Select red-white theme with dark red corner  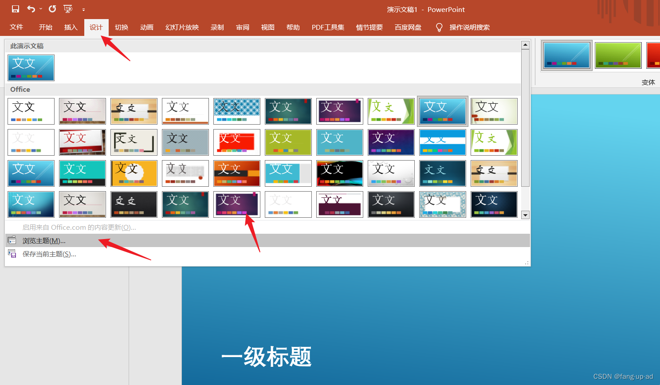[x=82, y=142]
